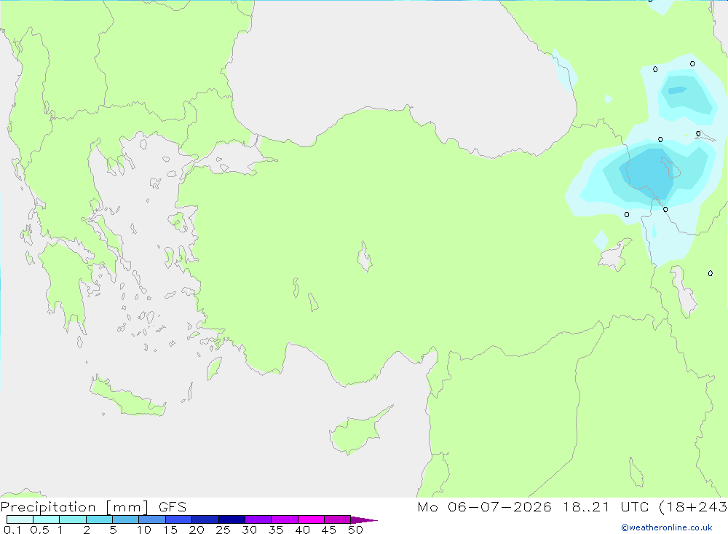Click the legend value "40"
This screenshot has width=728, height=534.
[x=303, y=530]
